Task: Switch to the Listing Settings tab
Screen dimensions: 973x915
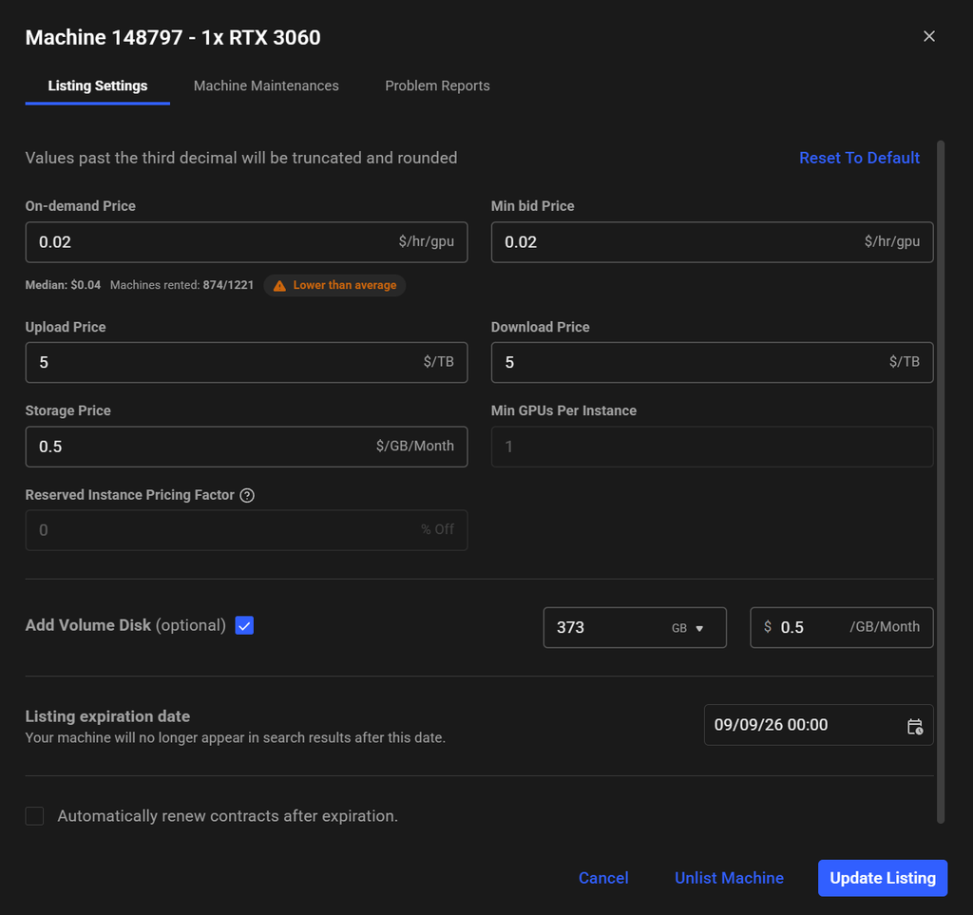Action: click(98, 86)
